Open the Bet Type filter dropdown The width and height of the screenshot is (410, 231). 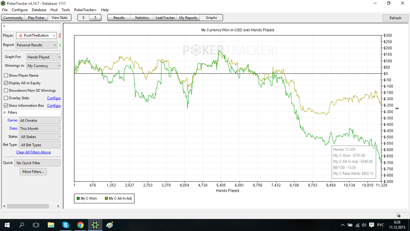point(40,145)
